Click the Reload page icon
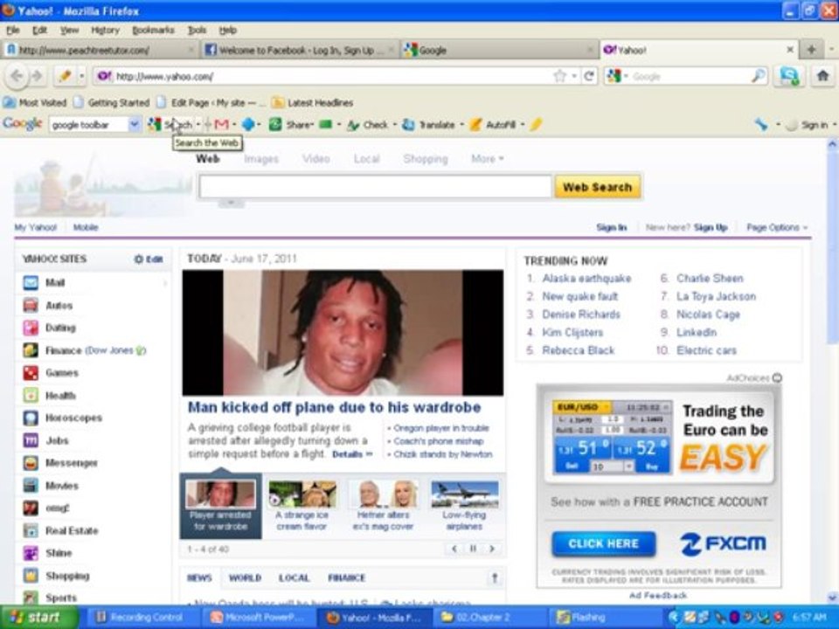This screenshot has height=629, width=839. coord(590,76)
